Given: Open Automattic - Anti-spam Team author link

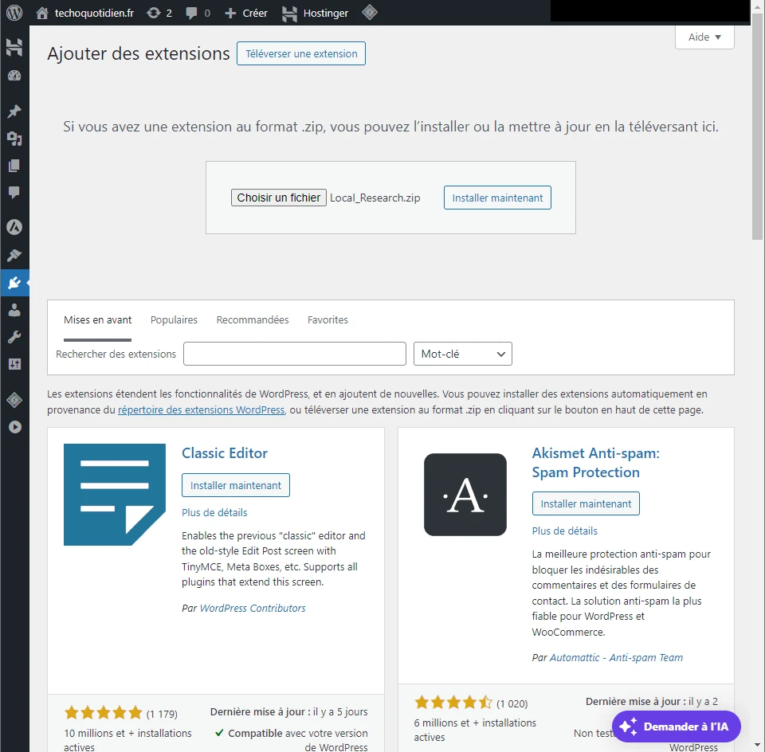Looking at the screenshot, I should pyautogui.click(x=616, y=657).
